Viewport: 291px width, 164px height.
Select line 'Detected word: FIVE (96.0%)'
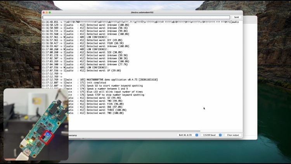(105, 104)
